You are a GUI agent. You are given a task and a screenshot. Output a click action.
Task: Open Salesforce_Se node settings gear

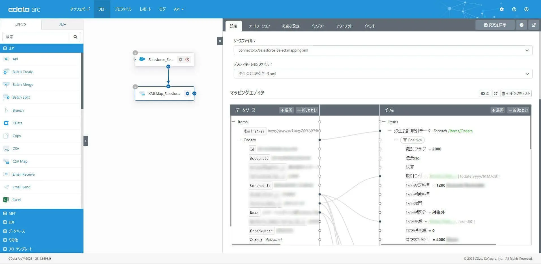[181, 59]
